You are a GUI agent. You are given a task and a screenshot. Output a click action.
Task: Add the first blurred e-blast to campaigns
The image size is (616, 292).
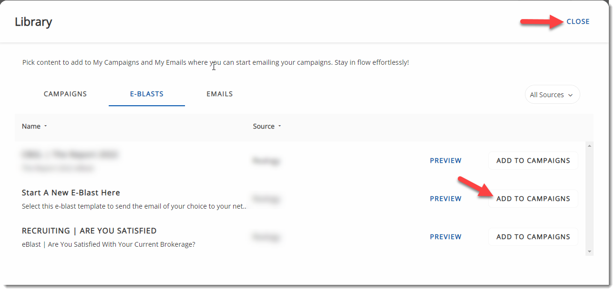click(533, 161)
